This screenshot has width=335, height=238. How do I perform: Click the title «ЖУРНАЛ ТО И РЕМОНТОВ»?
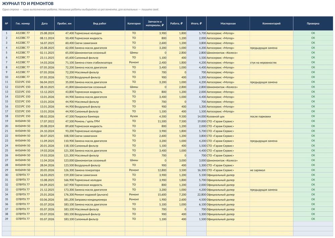click(28, 4)
